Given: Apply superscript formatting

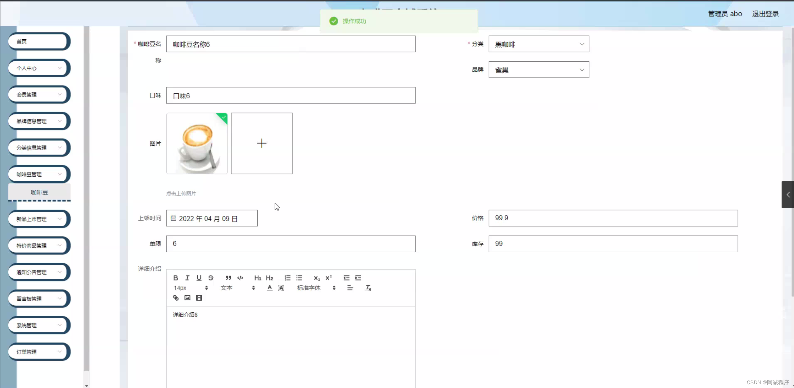Looking at the screenshot, I should pyautogui.click(x=328, y=278).
